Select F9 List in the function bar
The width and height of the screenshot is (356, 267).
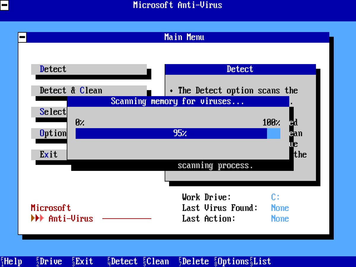click(x=260, y=261)
